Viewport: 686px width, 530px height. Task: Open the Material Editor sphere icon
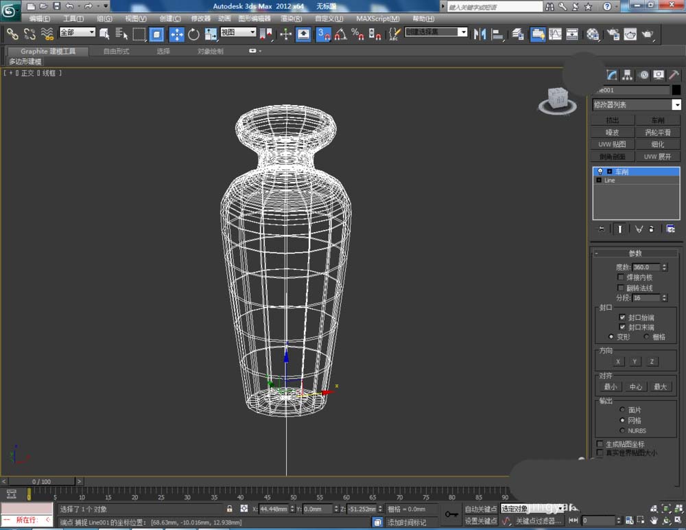click(x=593, y=34)
